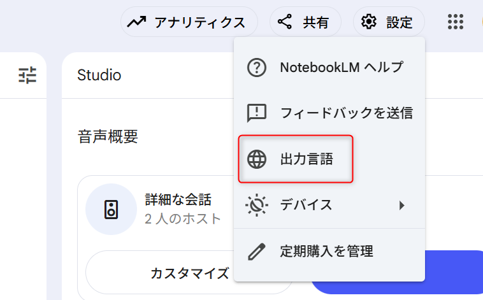This screenshot has width=483, height=300.
Task: Click the analytics trend arrow icon
Action: pyautogui.click(x=136, y=22)
